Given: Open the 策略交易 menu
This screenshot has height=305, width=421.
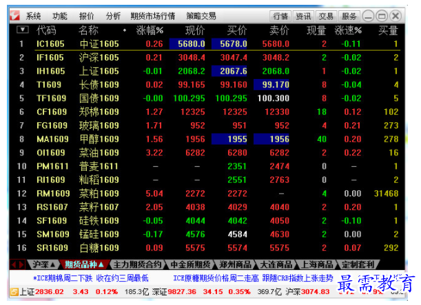Looking at the screenshot, I should tap(201, 16).
